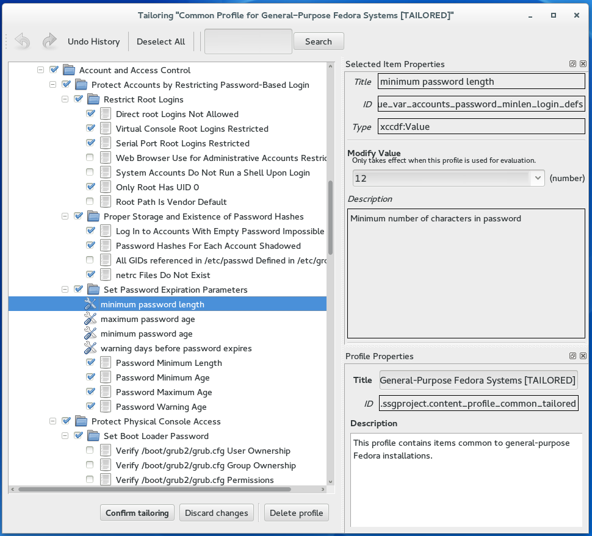Collapse Proper Storage and Existence of Password Hashes

pyautogui.click(x=65, y=216)
